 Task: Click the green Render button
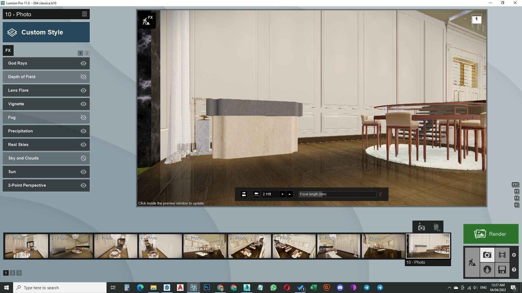coord(491,234)
